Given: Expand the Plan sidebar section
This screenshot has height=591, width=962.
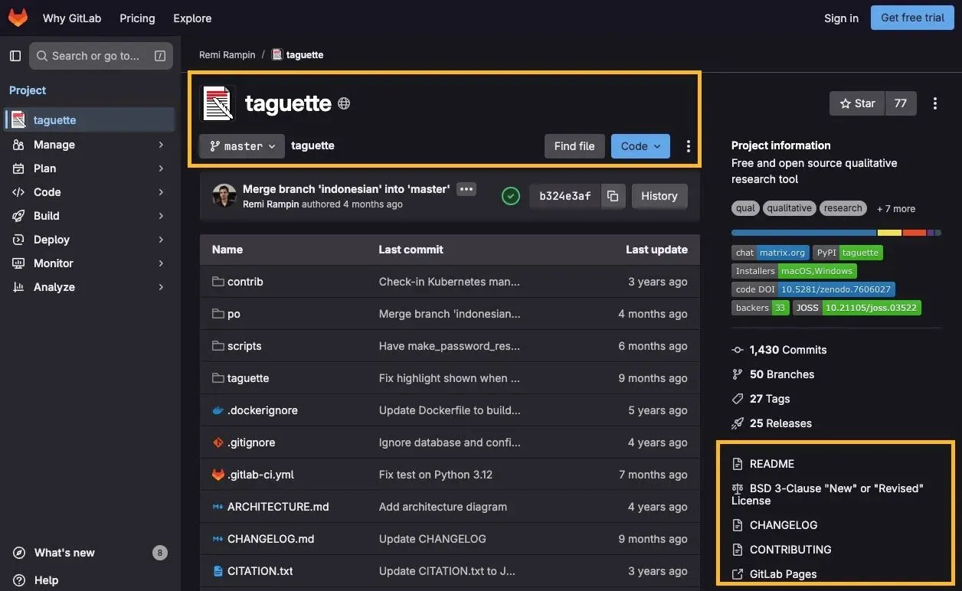Looking at the screenshot, I should click(90, 168).
